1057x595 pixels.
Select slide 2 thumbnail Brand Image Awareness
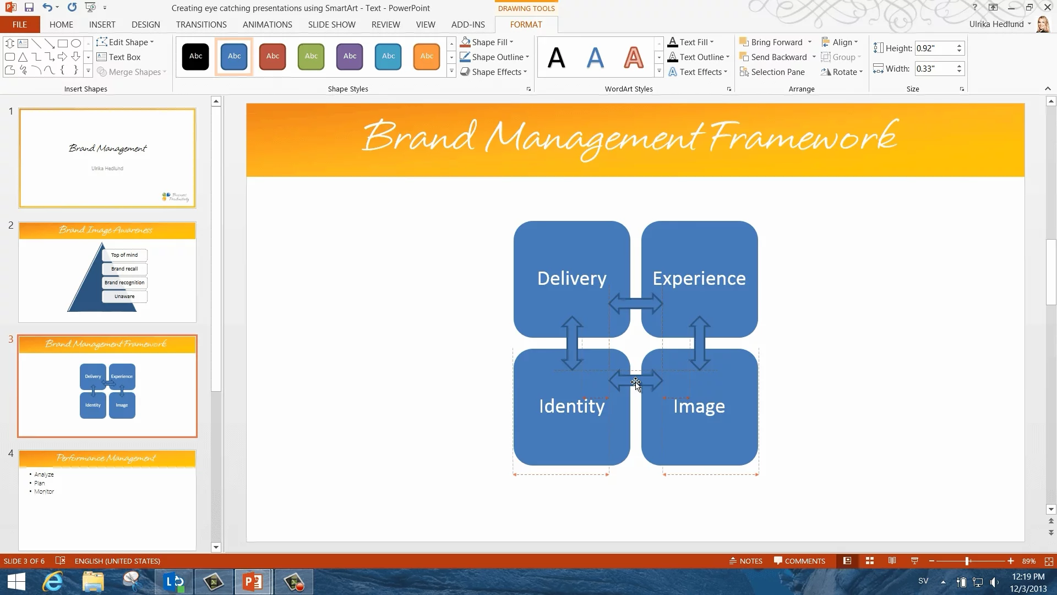[107, 272]
